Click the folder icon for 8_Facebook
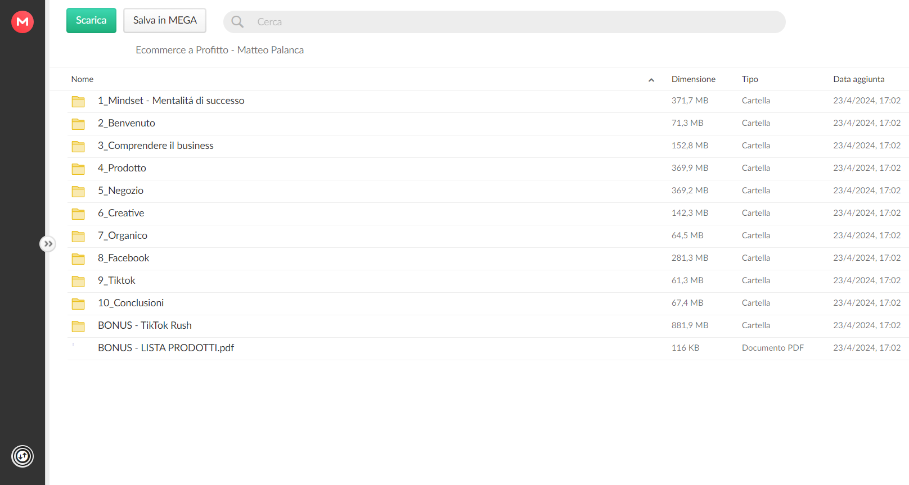909x485 pixels. click(x=78, y=259)
